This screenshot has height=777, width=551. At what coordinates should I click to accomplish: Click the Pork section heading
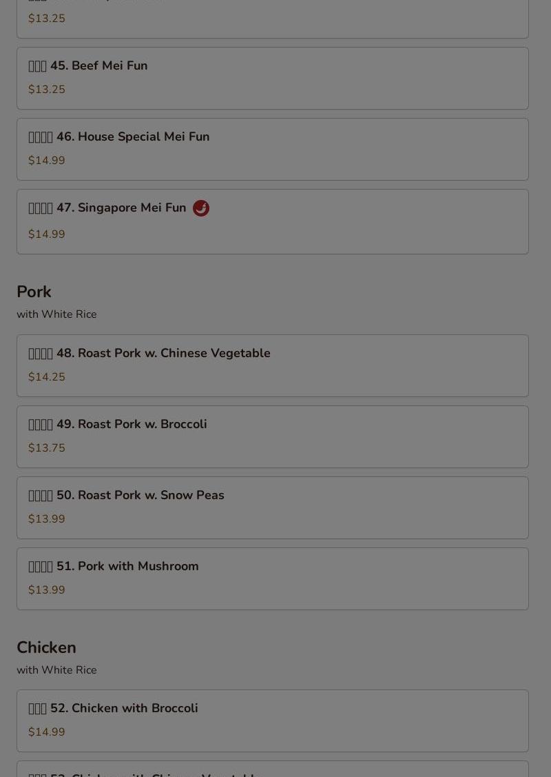pos(34,292)
